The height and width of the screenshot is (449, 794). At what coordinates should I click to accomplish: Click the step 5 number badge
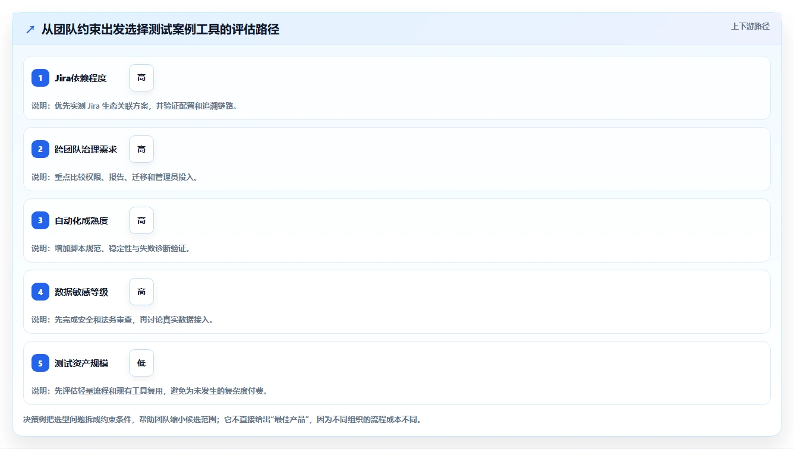[x=40, y=363]
